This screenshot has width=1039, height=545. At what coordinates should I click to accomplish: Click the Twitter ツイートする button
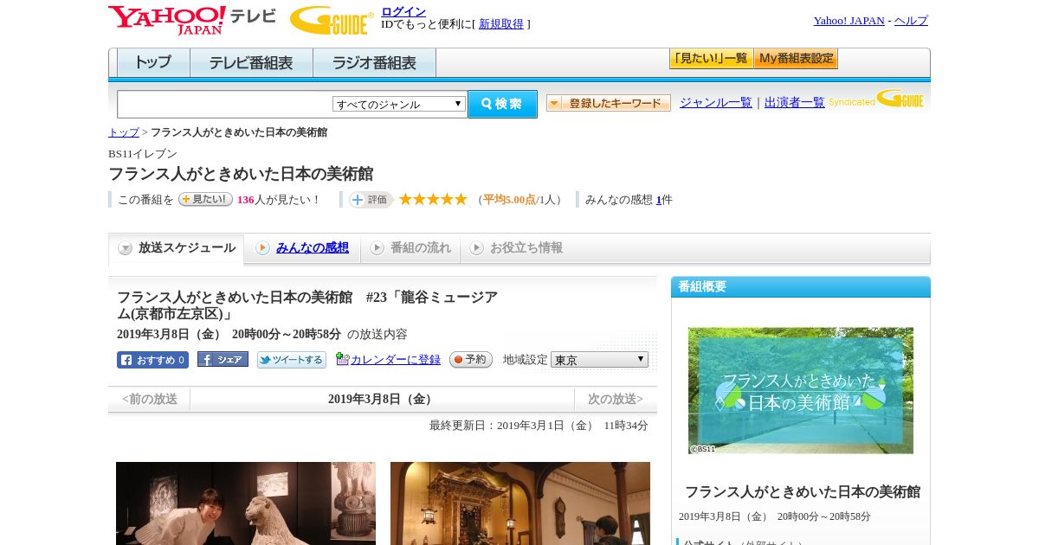[x=292, y=360]
